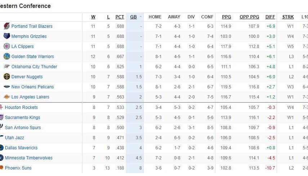Click the LA Clippers logo icon
The width and height of the screenshot is (308, 176).
pyautogui.click(x=7, y=47)
